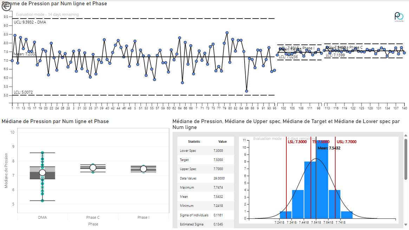Click the PQ Systems logo
The height and width of the screenshot is (230, 409).
pyautogui.click(x=399, y=17)
